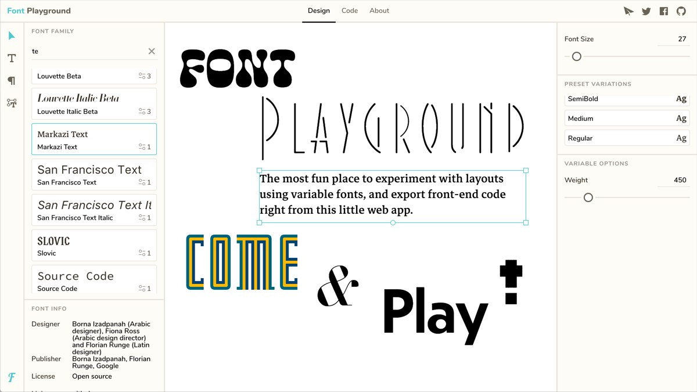Image resolution: width=697 pixels, height=392 pixels.
Task: Open the Twitter link icon
Action: (x=646, y=11)
